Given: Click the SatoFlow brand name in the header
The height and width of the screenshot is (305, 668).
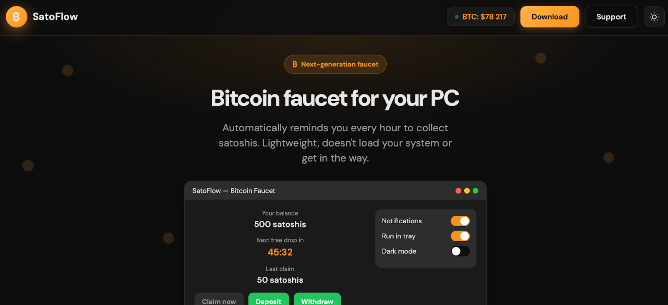Looking at the screenshot, I should tap(55, 17).
